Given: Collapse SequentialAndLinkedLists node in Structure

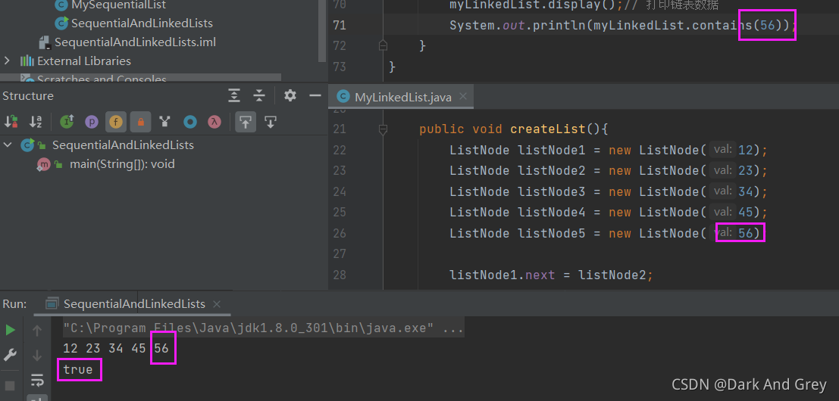Looking at the screenshot, I should [x=8, y=145].
